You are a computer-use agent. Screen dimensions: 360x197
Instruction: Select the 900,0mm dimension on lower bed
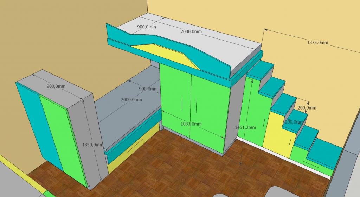148,89
